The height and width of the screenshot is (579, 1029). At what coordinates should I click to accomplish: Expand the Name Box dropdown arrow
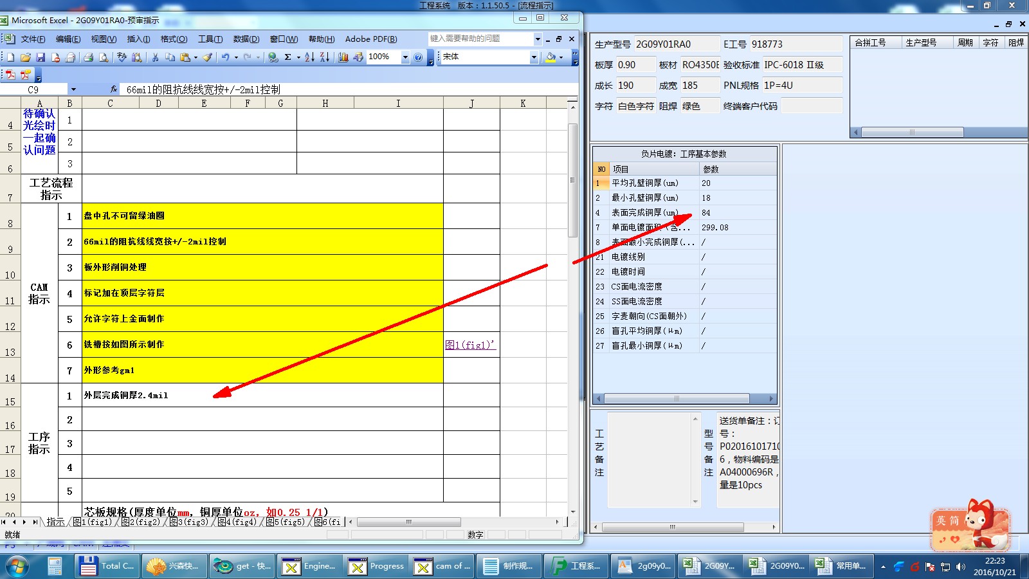pyautogui.click(x=73, y=89)
